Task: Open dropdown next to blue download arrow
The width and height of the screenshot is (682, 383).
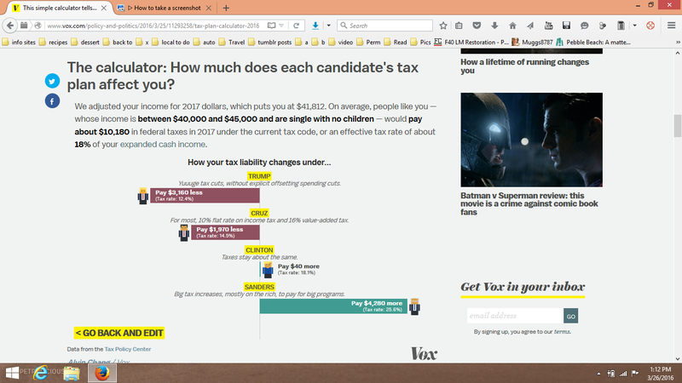Action: coord(329,26)
